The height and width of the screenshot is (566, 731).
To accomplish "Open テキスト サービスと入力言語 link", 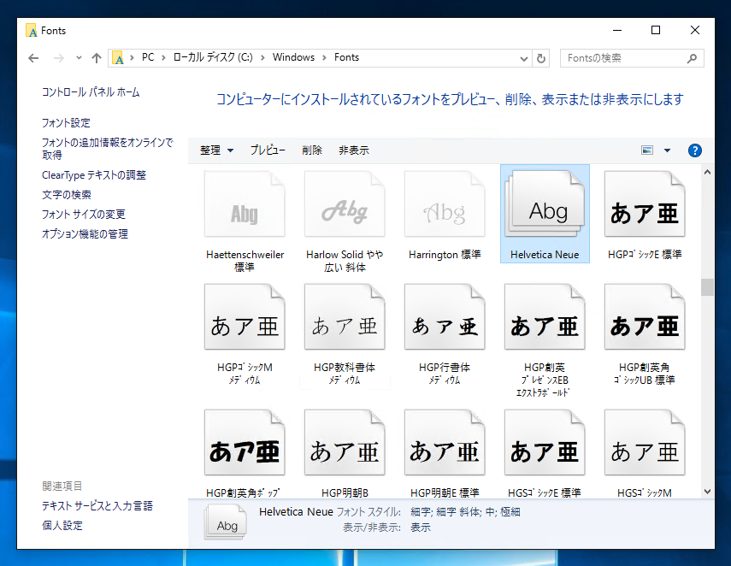I will point(97,506).
